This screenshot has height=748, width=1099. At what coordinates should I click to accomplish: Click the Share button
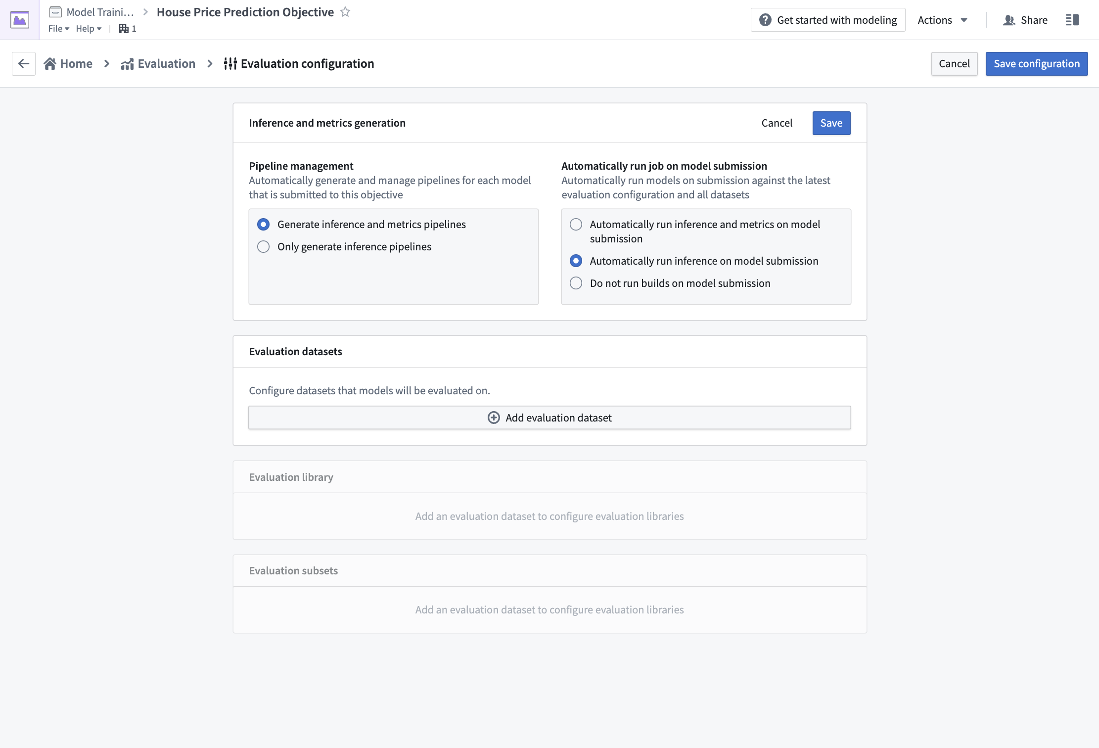(1025, 20)
